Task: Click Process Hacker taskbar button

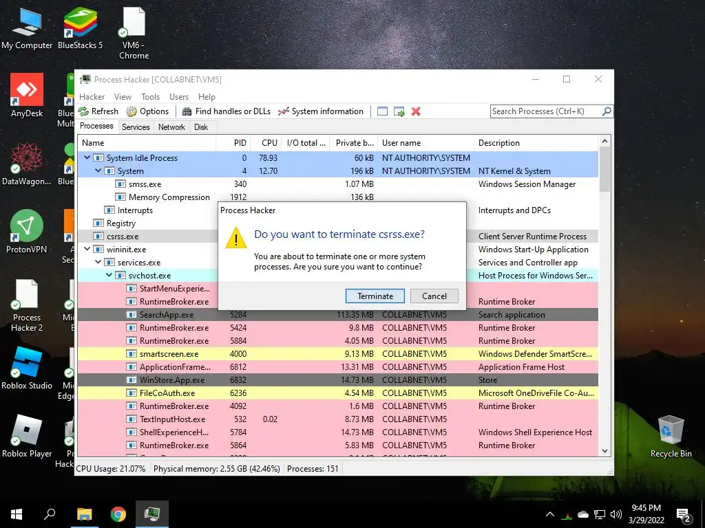Action: coord(152,514)
